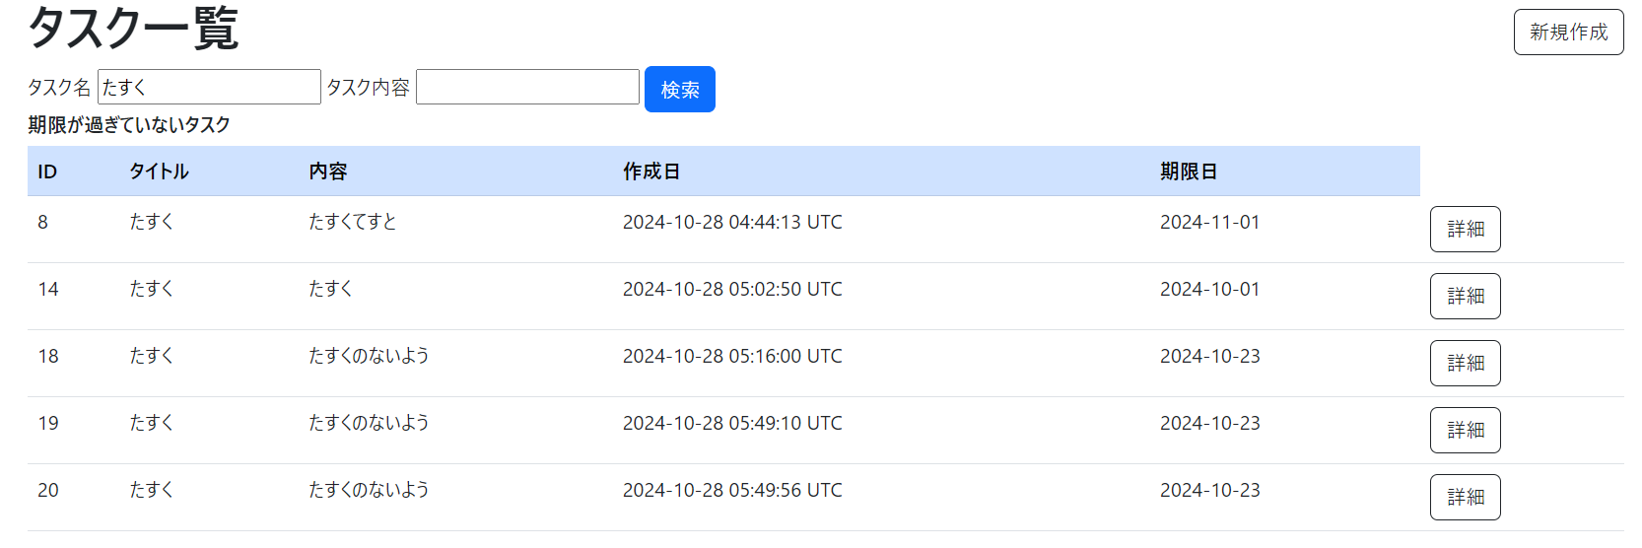This screenshot has width=1642, height=548.
Task: Click creation date 2024-10-28 05:49:56 UTC
Action: 732,490
